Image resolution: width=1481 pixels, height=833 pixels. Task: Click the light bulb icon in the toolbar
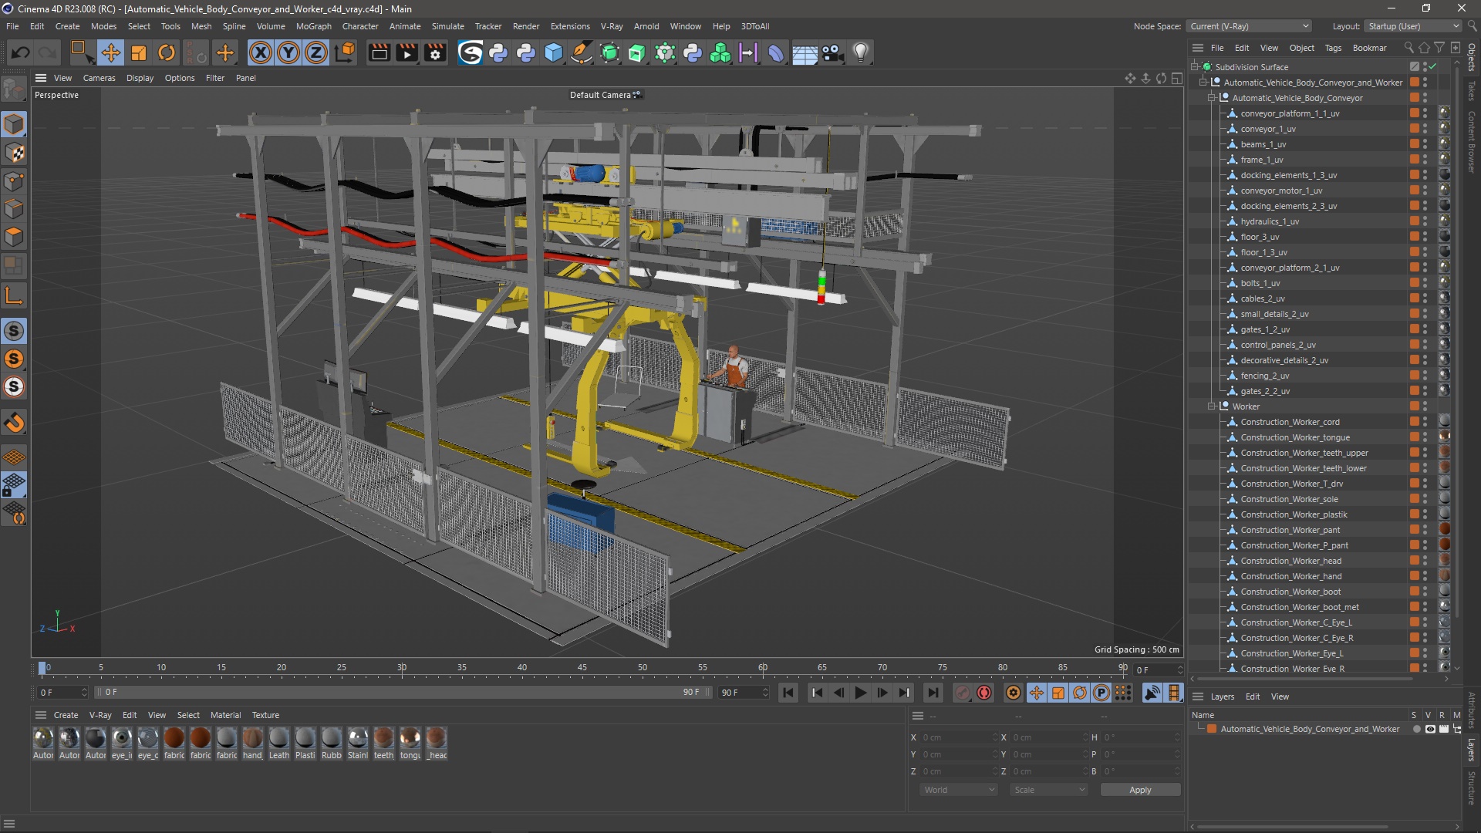pos(860,52)
